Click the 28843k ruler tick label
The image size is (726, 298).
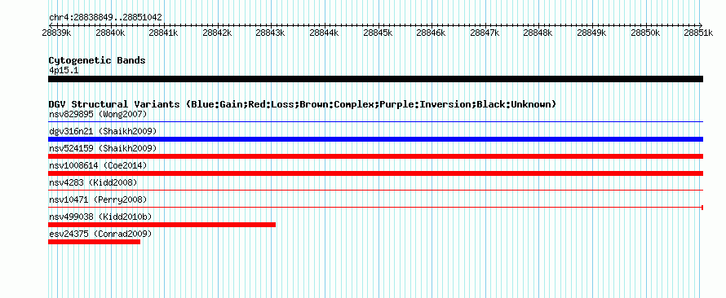coord(270,33)
